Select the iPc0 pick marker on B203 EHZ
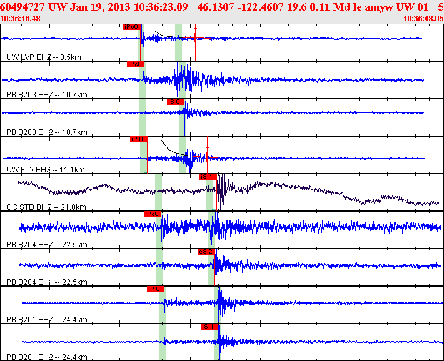The image size is (444, 361). pos(135,64)
